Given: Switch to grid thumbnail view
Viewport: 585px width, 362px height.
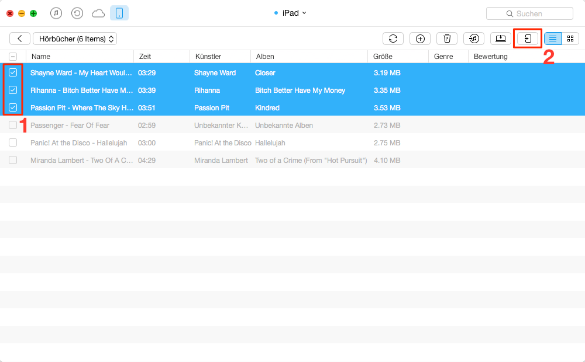Looking at the screenshot, I should [x=570, y=39].
